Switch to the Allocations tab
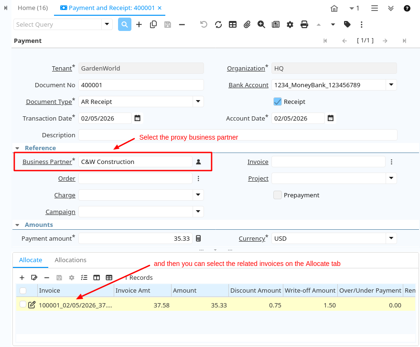 [70, 260]
